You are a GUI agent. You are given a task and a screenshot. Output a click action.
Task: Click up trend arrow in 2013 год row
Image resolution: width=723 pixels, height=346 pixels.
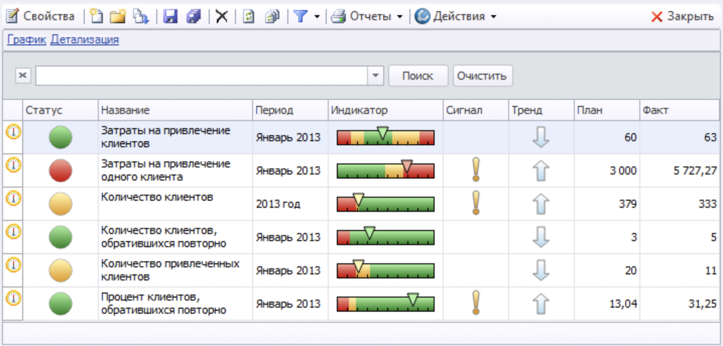[541, 204]
